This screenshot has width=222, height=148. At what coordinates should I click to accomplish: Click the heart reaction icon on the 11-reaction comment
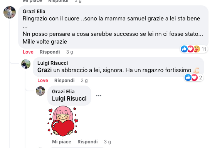tap(190, 49)
